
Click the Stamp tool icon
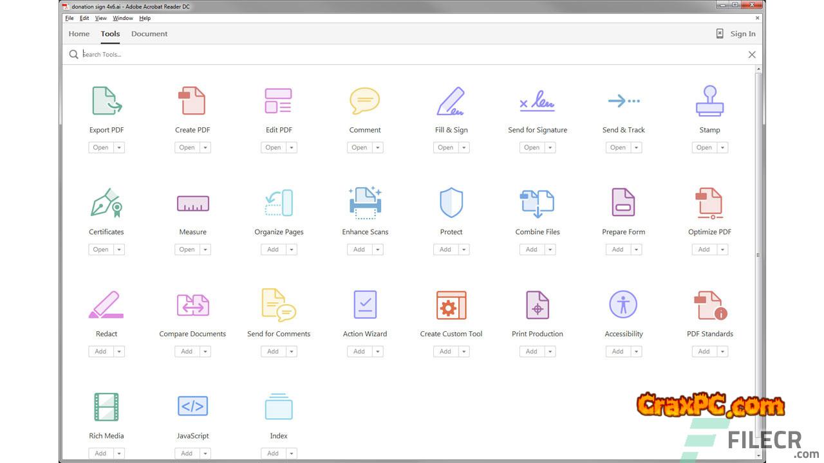(709, 101)
